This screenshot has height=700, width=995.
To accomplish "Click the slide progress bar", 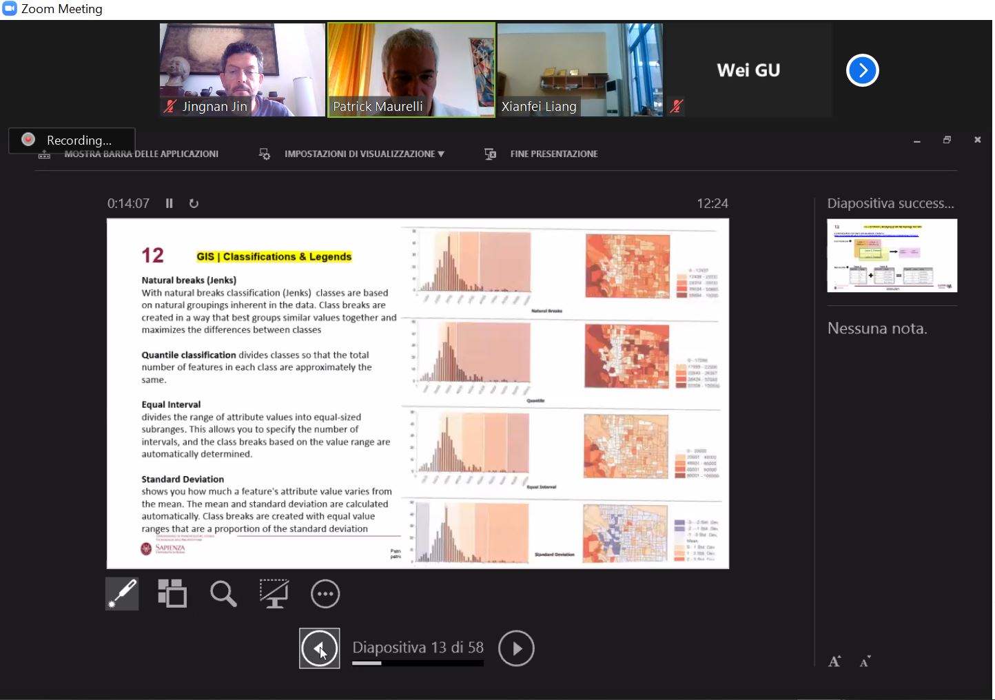I will click(418, 663).
